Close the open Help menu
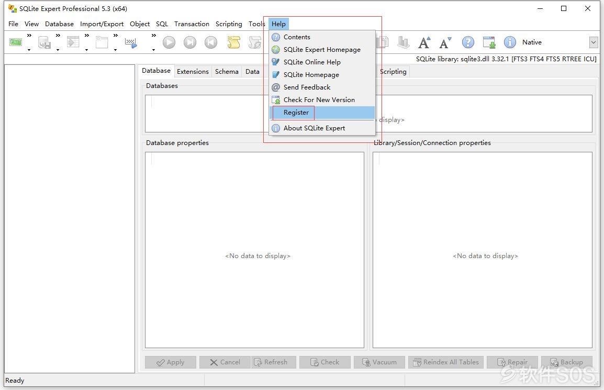The image size is (604, 390). point(278,24)
